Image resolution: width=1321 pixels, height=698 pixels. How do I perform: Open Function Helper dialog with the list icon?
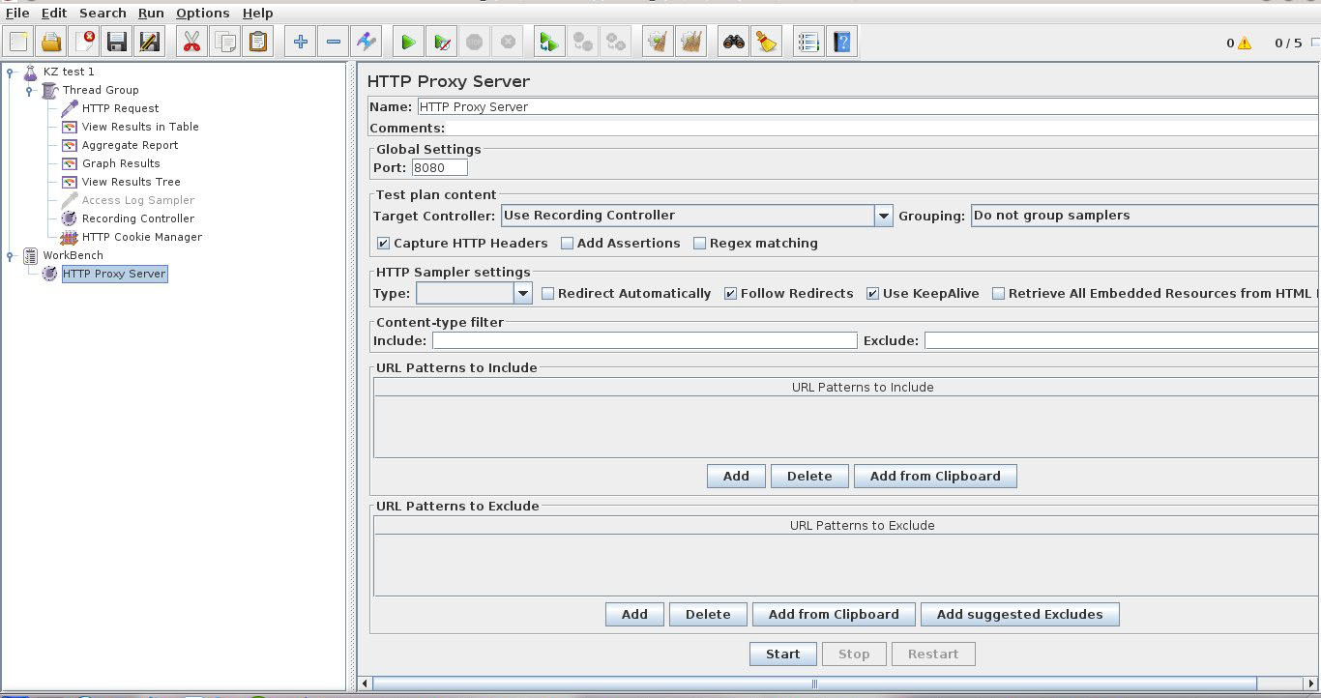808,42
